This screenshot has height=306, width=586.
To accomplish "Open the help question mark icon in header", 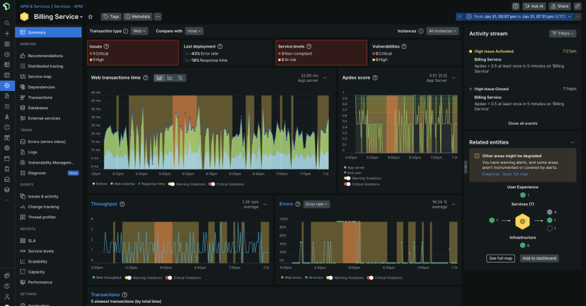I will click(515, 6).
